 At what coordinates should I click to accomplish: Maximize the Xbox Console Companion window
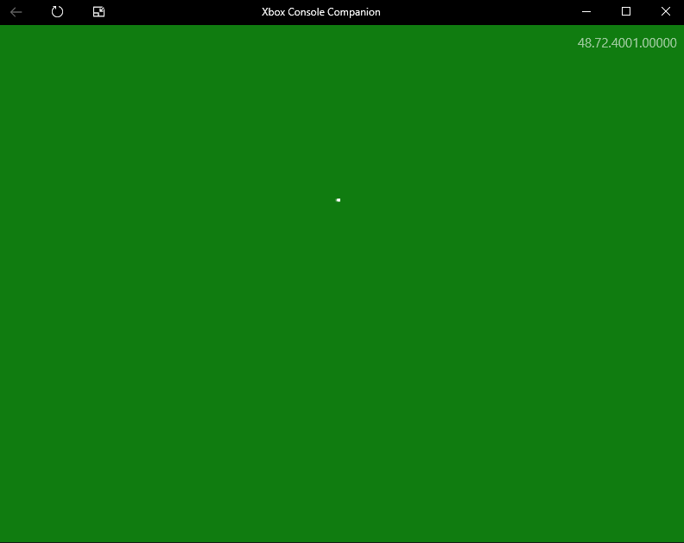626,11
